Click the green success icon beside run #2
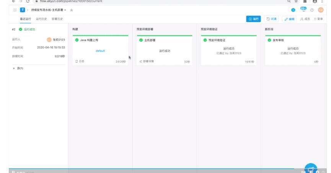 [21, 29]
